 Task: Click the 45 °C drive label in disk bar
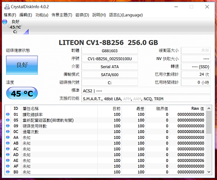pos(15,27)
